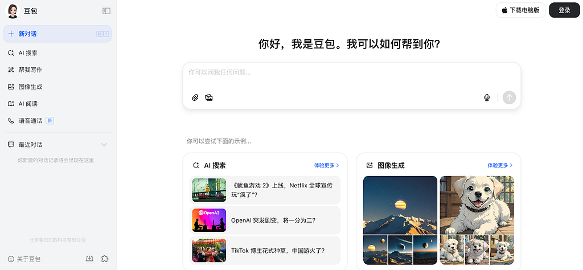583x270 pixels.
Task: Expand 体验更多 in the AI 搜索 card
Action: 326,165
